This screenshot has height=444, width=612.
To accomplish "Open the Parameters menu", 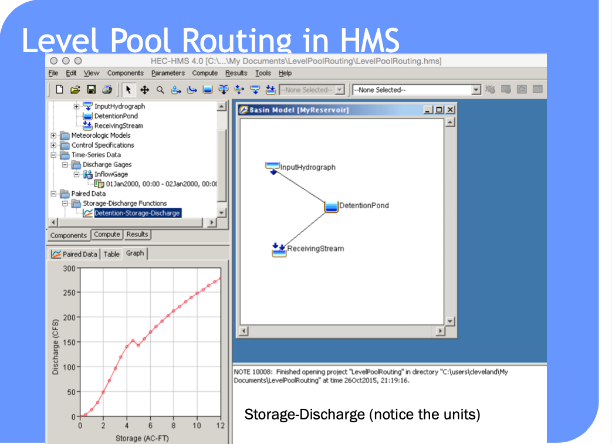I will [168, 73].
